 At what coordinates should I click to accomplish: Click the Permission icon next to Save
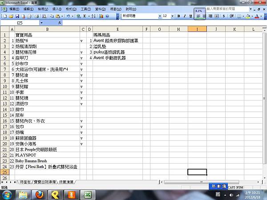tap(23, 16)
